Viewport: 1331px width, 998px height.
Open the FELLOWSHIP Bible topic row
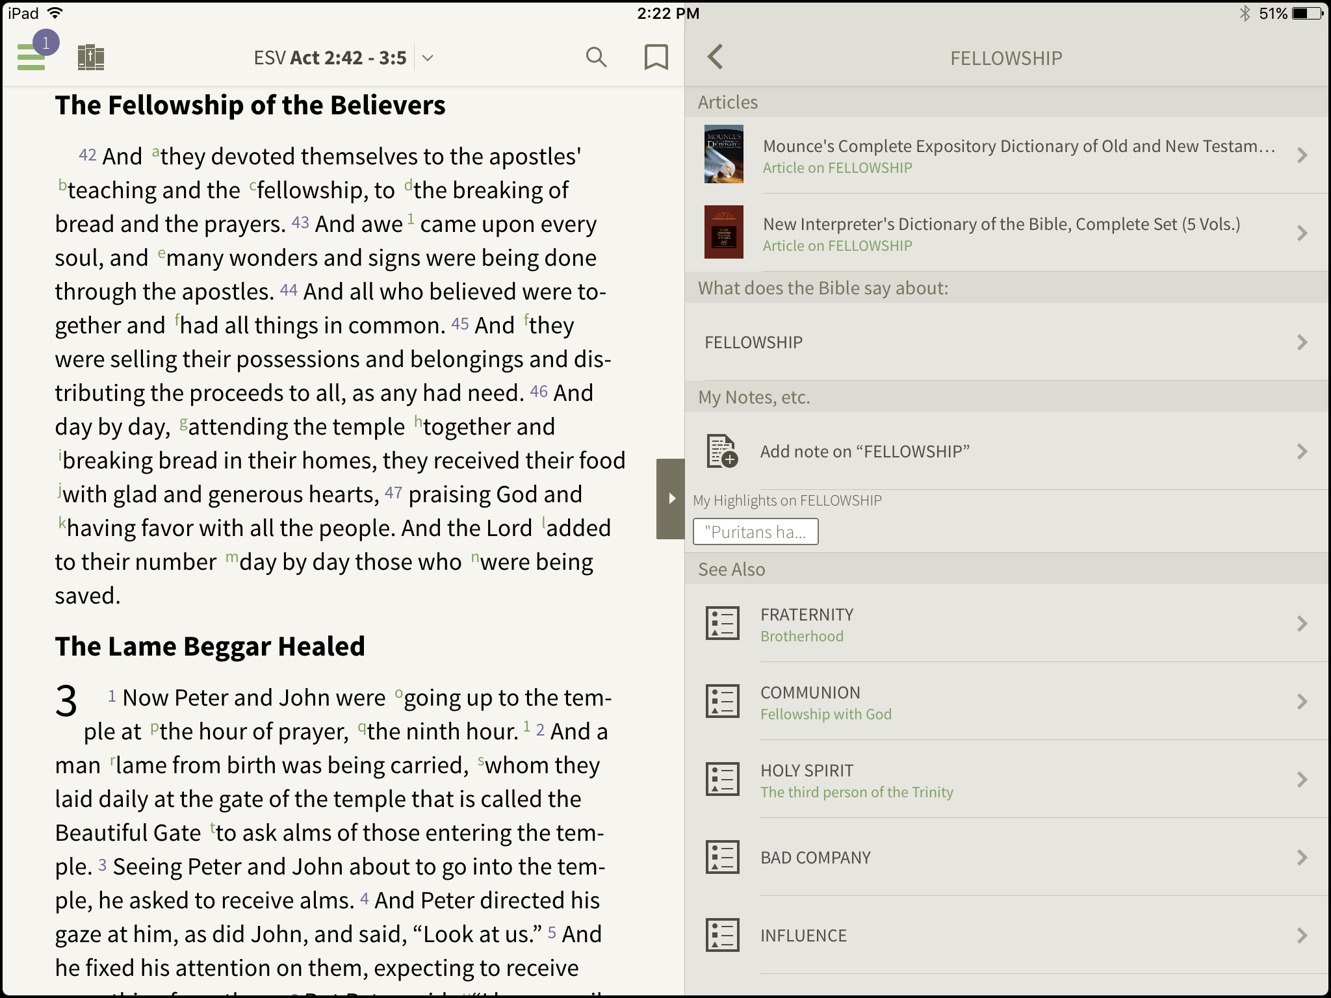[1007, 342]
